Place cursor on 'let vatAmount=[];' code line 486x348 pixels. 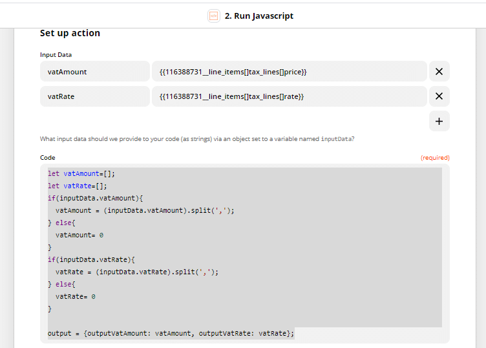pyautogui.click(x=81, y=173)
